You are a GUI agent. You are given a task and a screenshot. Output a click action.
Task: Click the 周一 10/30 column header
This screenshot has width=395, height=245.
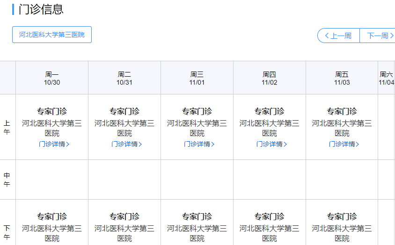(x=52, y=78)
